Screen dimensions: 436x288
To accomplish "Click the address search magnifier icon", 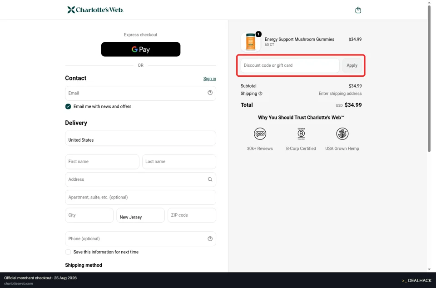I will (x=210, y=179).
